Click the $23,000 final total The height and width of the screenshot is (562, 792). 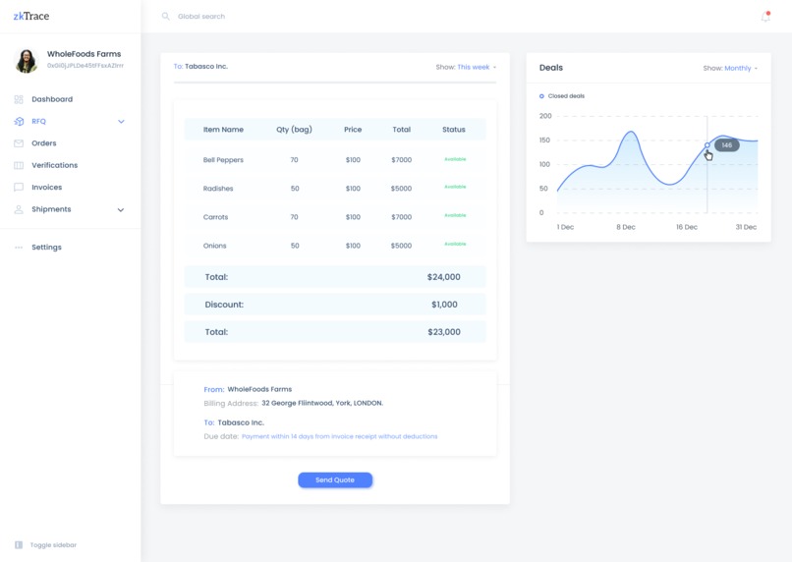click(x=444, y=332)
